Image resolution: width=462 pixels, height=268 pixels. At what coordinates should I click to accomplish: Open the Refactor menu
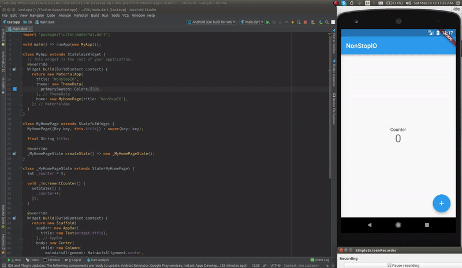pyautogui.click(x=81, y=15)
